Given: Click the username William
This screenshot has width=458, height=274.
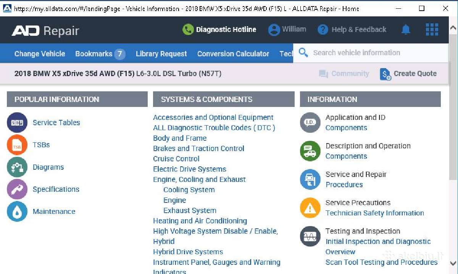Looking at the screenshot, I should [294, 29].
